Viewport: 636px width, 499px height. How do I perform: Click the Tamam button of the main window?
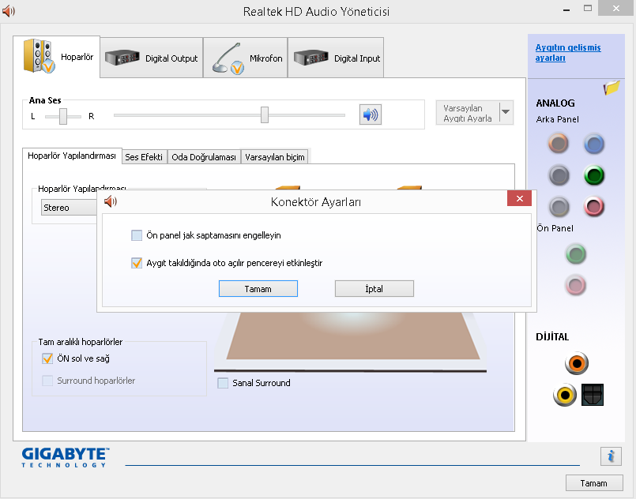coord(594,483)
